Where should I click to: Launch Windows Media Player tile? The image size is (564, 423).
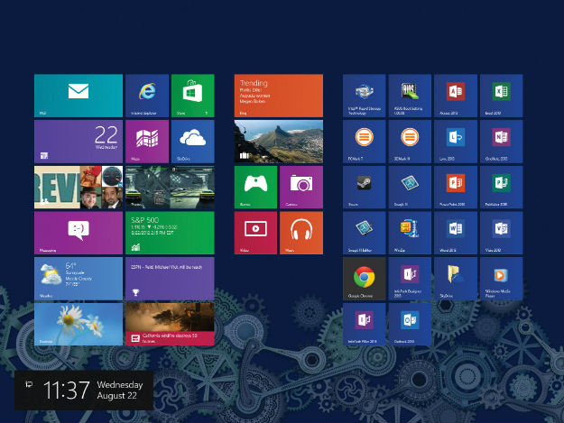coord(500,279)
